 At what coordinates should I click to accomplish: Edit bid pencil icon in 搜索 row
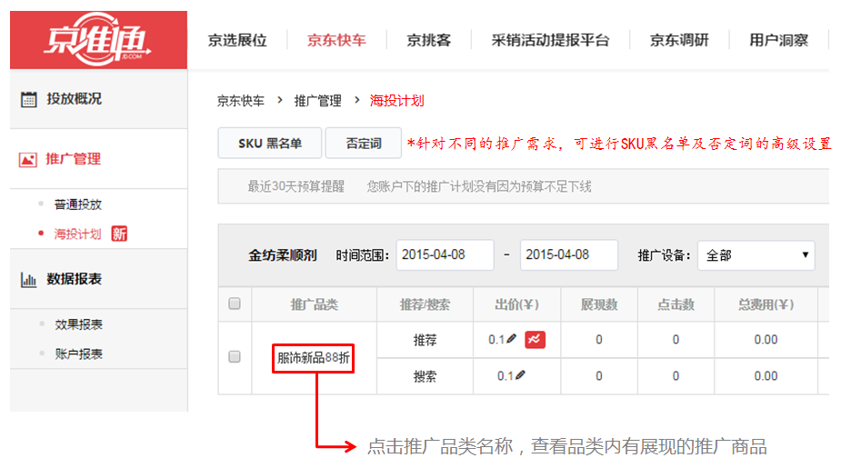pyautogui.click(x=520, y=375)
